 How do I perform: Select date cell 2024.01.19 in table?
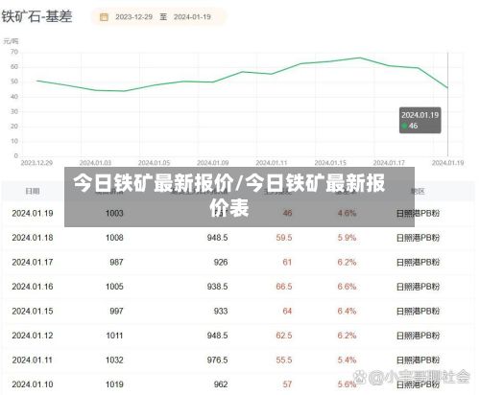click(33, 213)
